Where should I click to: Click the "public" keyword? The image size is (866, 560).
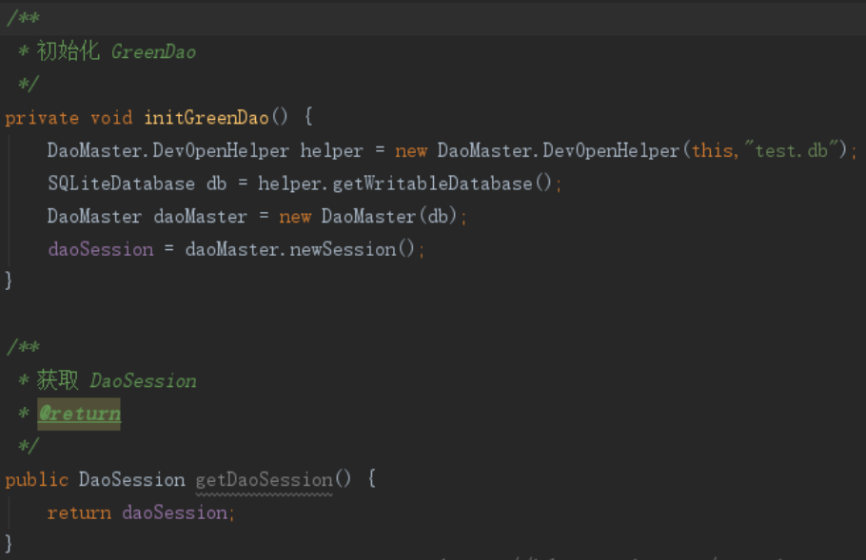point(36,480)
